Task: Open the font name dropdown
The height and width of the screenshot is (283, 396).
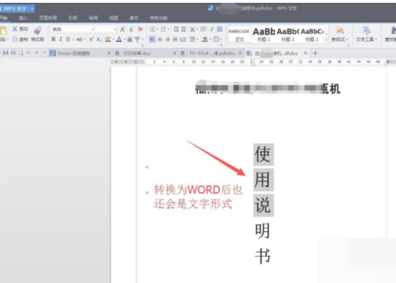Action: click(x=93, y=29)
